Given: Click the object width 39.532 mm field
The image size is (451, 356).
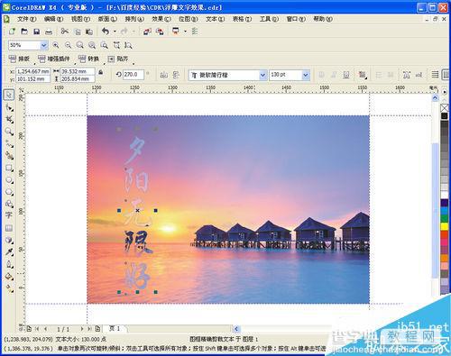Looking at the screenshot, I should [78, 71].
